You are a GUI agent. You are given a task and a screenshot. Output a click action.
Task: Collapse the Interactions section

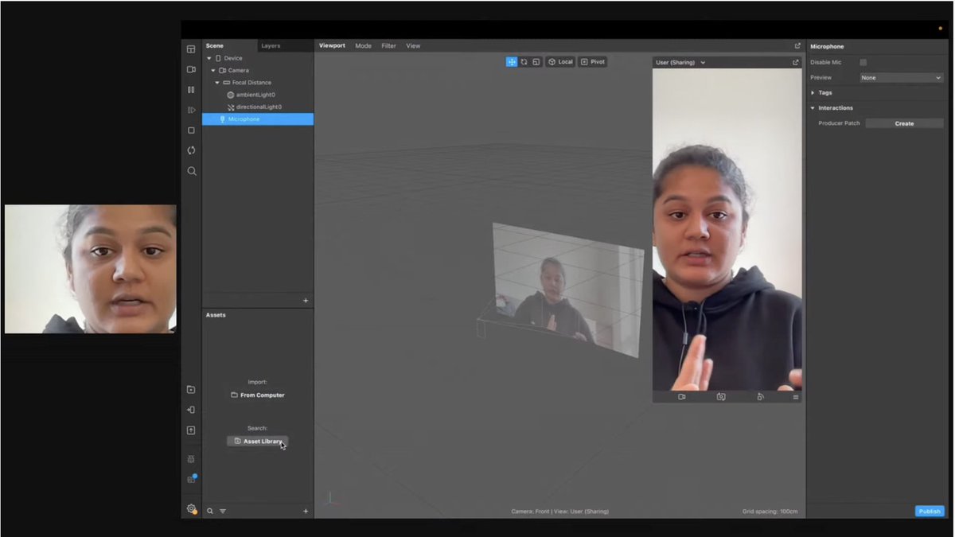pyautogui.click(x=813, y=108)
